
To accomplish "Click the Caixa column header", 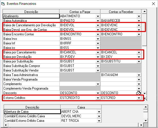I will [81, 107].
